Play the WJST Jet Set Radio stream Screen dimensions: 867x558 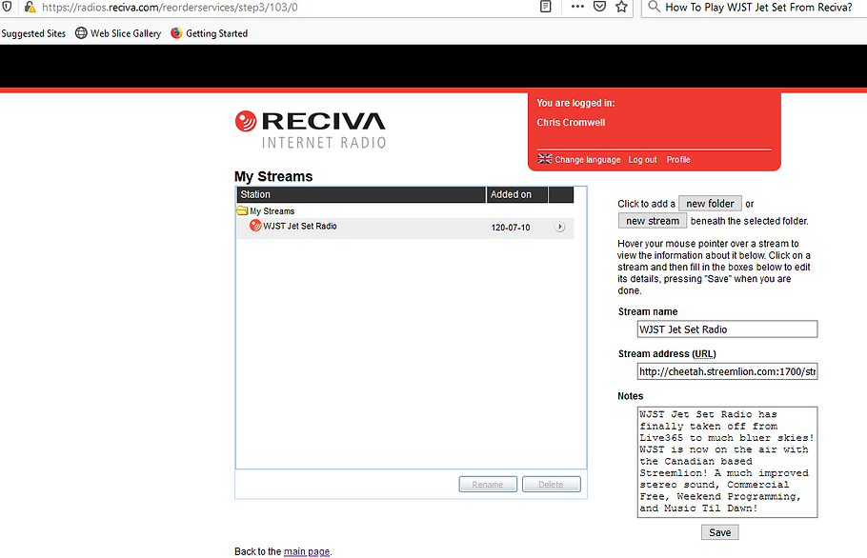tap(559, 227)
